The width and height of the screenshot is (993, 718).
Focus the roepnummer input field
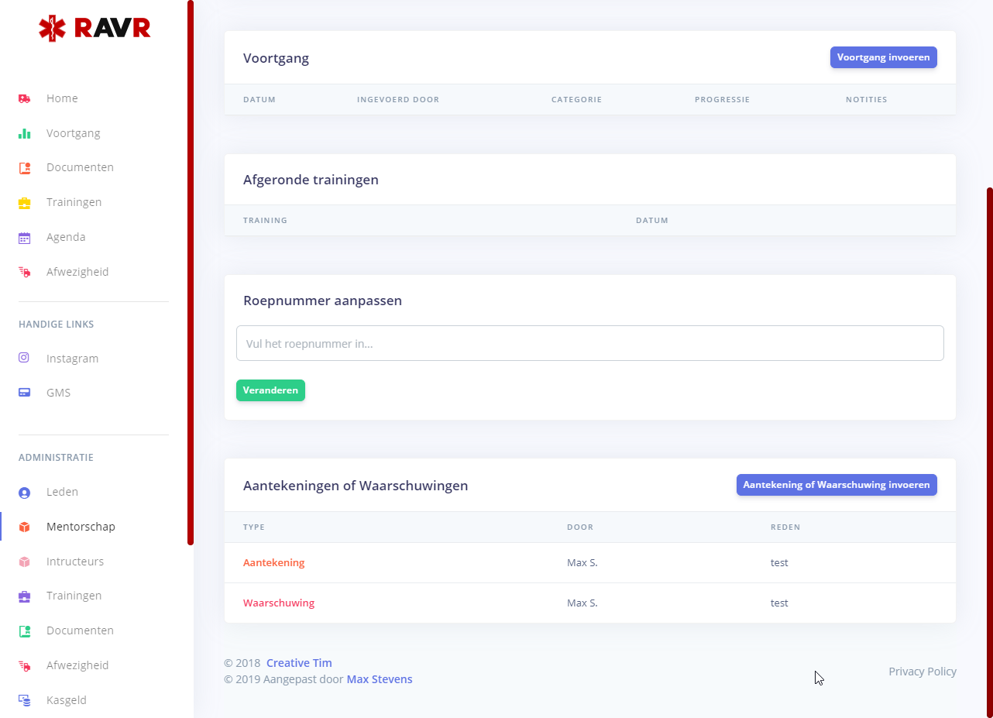pyautogui.click(x=589, y=343)
